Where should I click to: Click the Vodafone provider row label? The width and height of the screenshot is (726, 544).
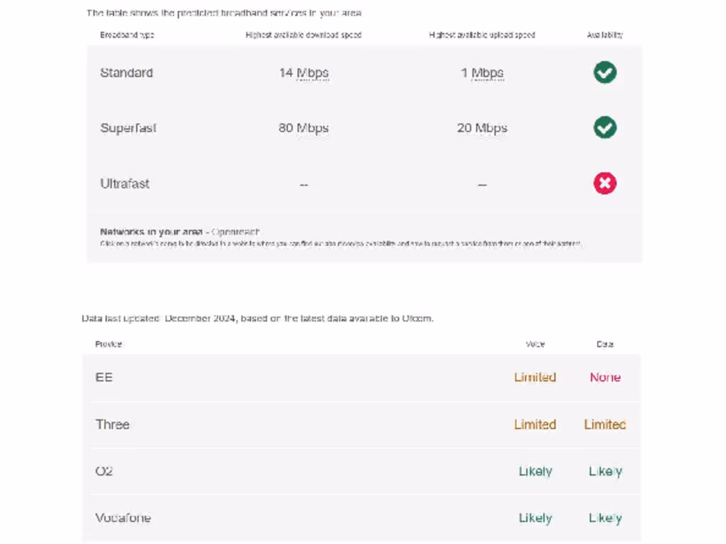point(123,518)
